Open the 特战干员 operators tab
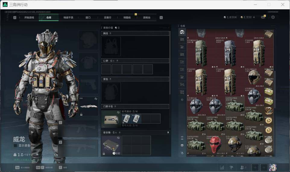Viewport: 290px width, 172px height. point(68,17)
